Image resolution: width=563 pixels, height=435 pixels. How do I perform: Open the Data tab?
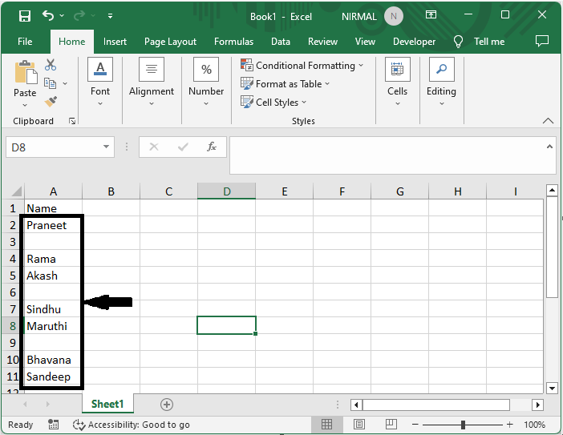coord(281,42)
